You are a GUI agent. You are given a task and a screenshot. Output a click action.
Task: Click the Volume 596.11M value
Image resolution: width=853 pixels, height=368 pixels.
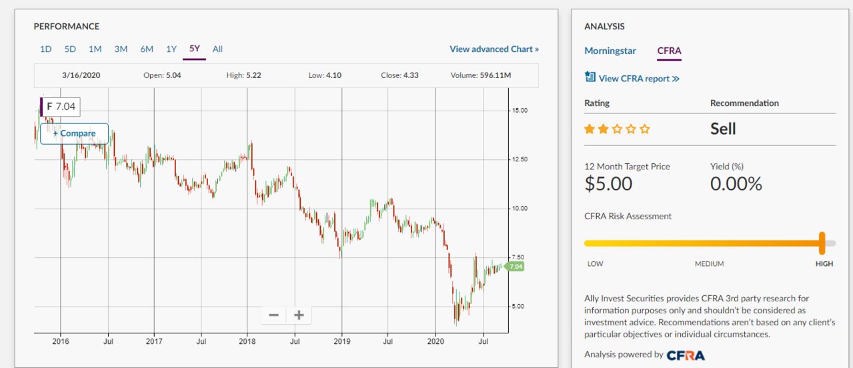481,75
